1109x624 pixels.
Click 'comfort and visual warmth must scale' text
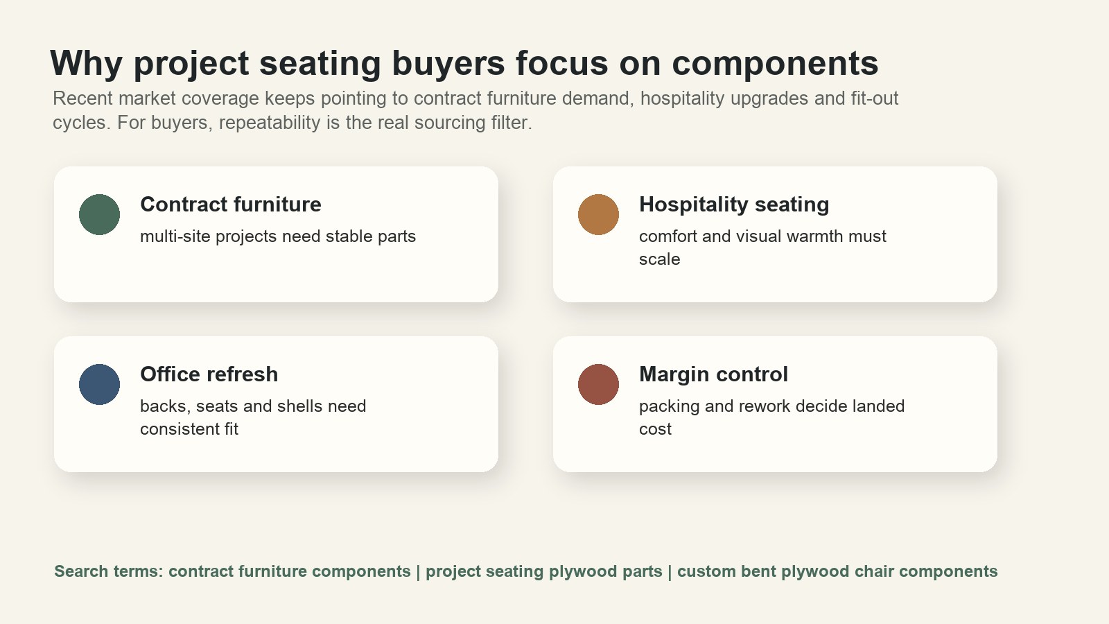pyautogui.click(x=762, y=248)
